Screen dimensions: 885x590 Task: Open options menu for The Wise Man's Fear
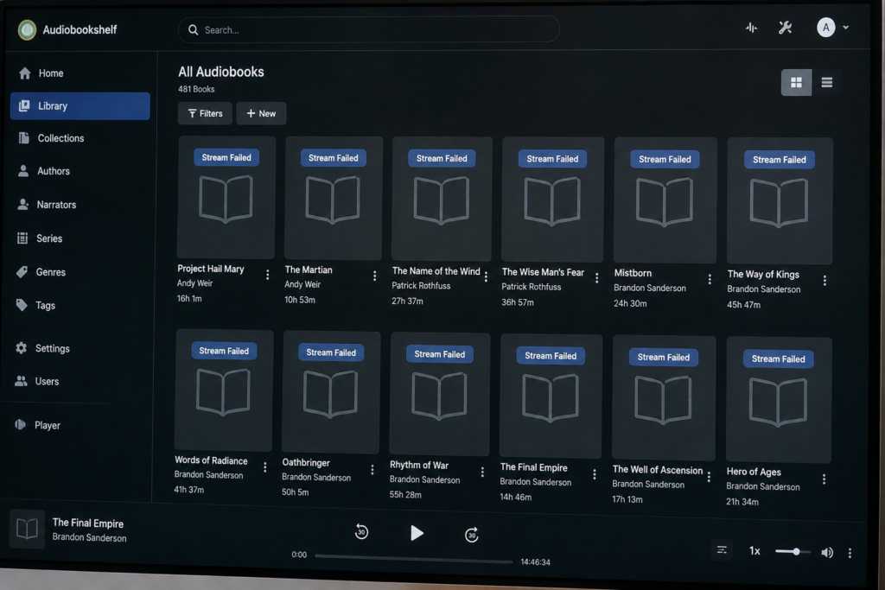point(596,278)
